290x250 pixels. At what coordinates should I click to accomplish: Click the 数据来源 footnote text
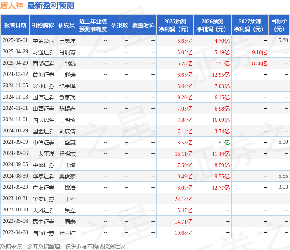[x=63, y=246]
